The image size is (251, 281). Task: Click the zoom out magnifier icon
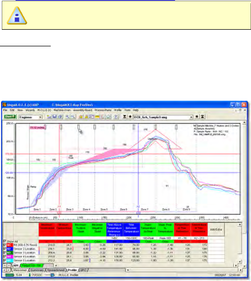click(x=73, y=117)
